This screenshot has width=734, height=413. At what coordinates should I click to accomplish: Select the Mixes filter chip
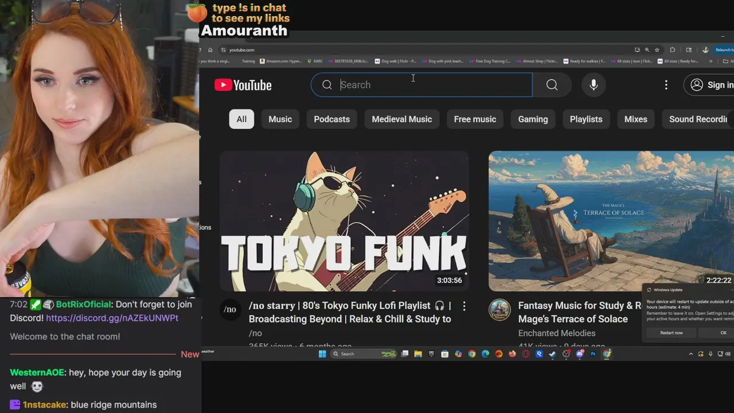(x=635, y=119)
